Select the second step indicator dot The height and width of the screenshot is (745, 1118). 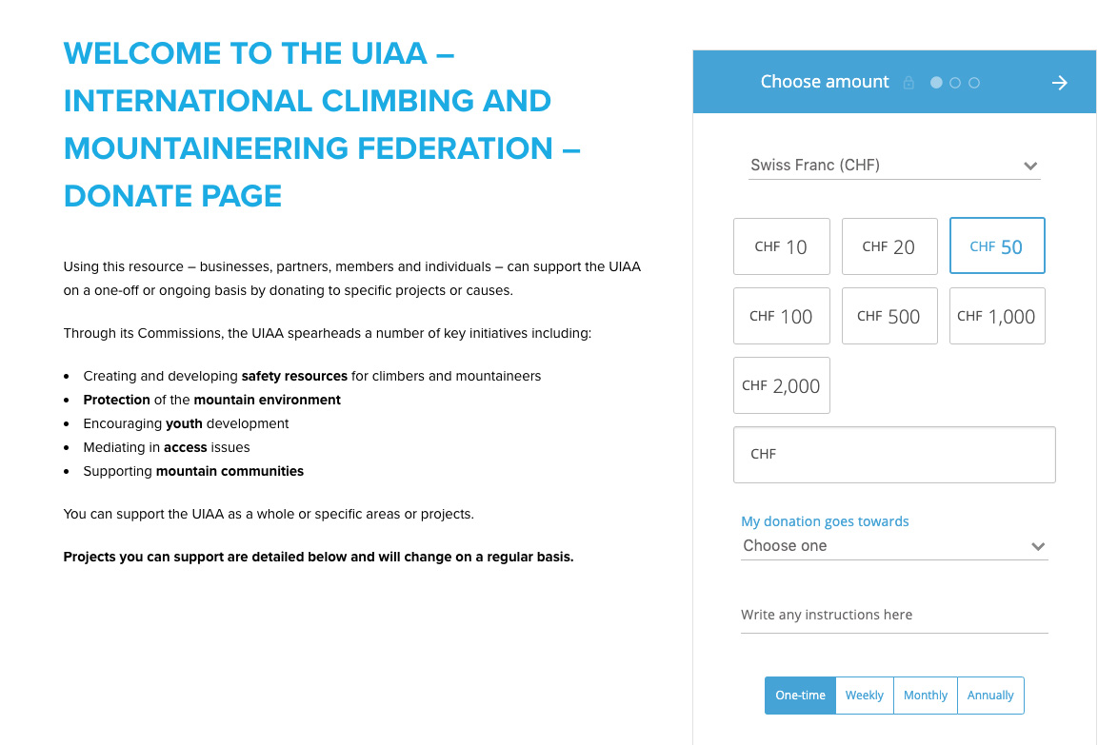point(955,83)
